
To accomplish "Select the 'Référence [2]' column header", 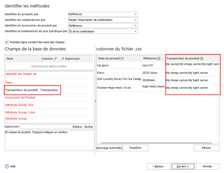I will pyautogui.click(x=152, y=58).
